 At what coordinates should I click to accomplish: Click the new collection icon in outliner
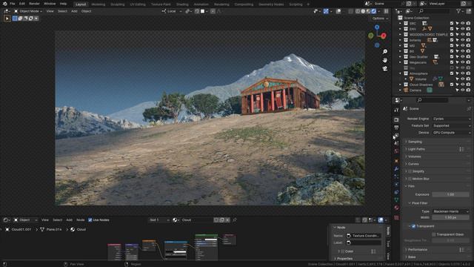pyautogui.click(x=469, y=11)
